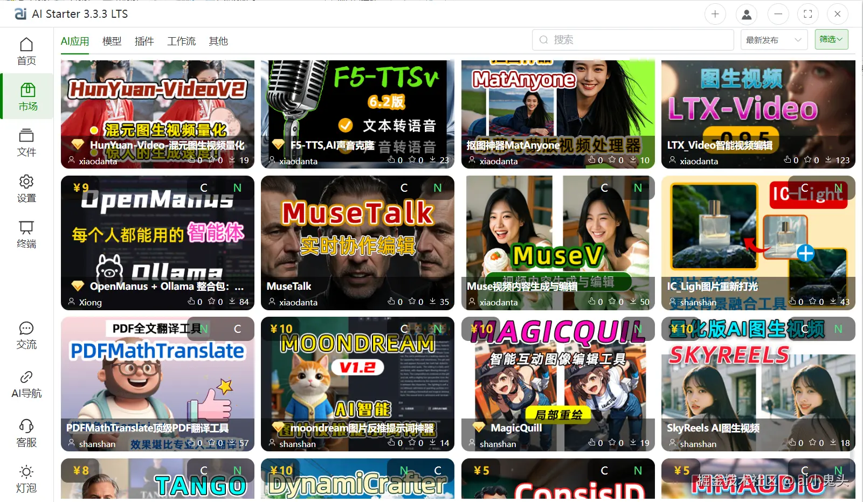The height and width of the screenshot is (502, 863).
Task: Click the "SkyReels AI图生视频" title
Action: point(713,428)
